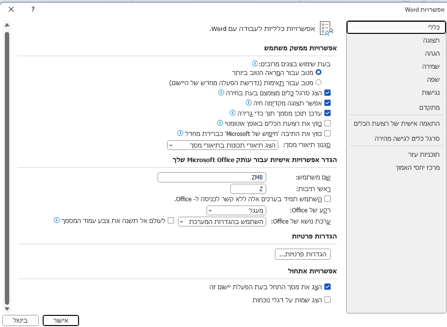447x327 pixels.
Task: Click the scrollbar down arrow
Action: pos(7,309)
